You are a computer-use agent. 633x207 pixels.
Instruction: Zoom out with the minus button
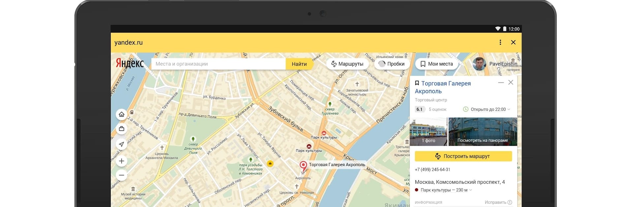(x=122, y=175)
